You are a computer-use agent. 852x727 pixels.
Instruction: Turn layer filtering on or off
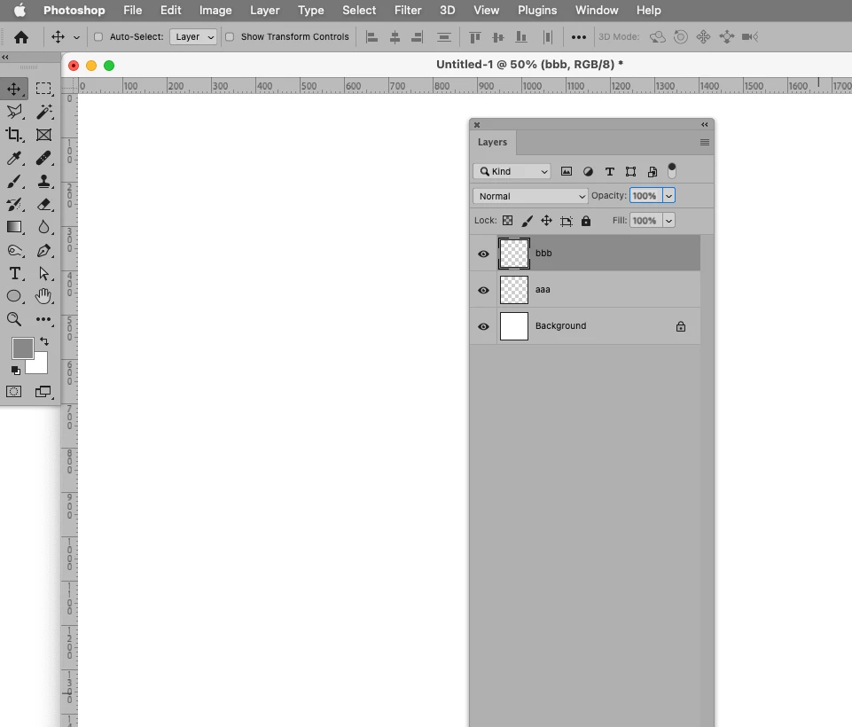(672, 170)
